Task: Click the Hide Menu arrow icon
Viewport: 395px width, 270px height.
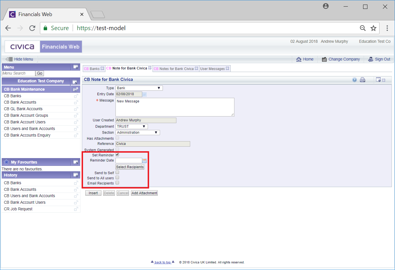Action: 9,59
